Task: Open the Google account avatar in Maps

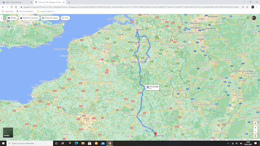Action: click(x=254, y=18)
